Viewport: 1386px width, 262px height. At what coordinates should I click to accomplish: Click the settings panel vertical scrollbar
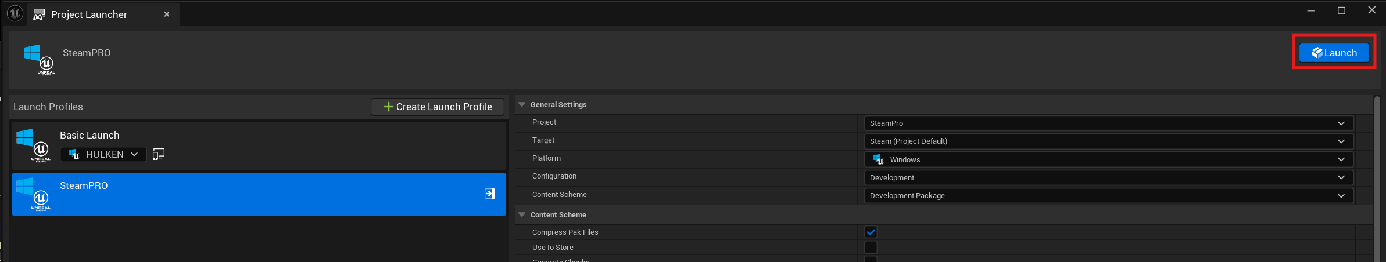pos(1377,179)
